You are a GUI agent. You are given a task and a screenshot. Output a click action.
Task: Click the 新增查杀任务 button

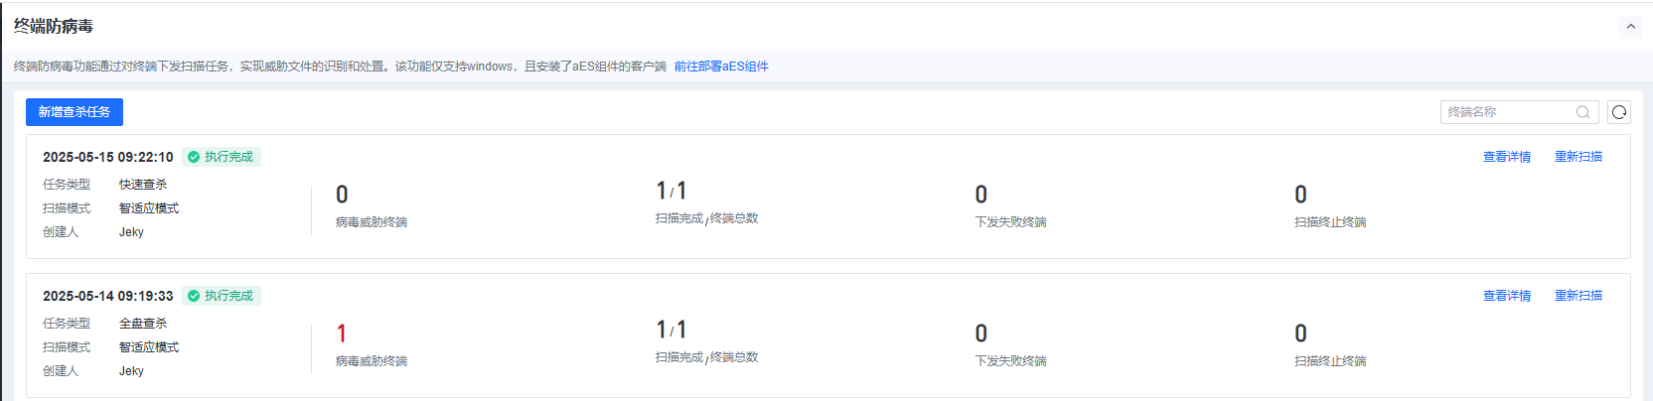click(75, 112)
